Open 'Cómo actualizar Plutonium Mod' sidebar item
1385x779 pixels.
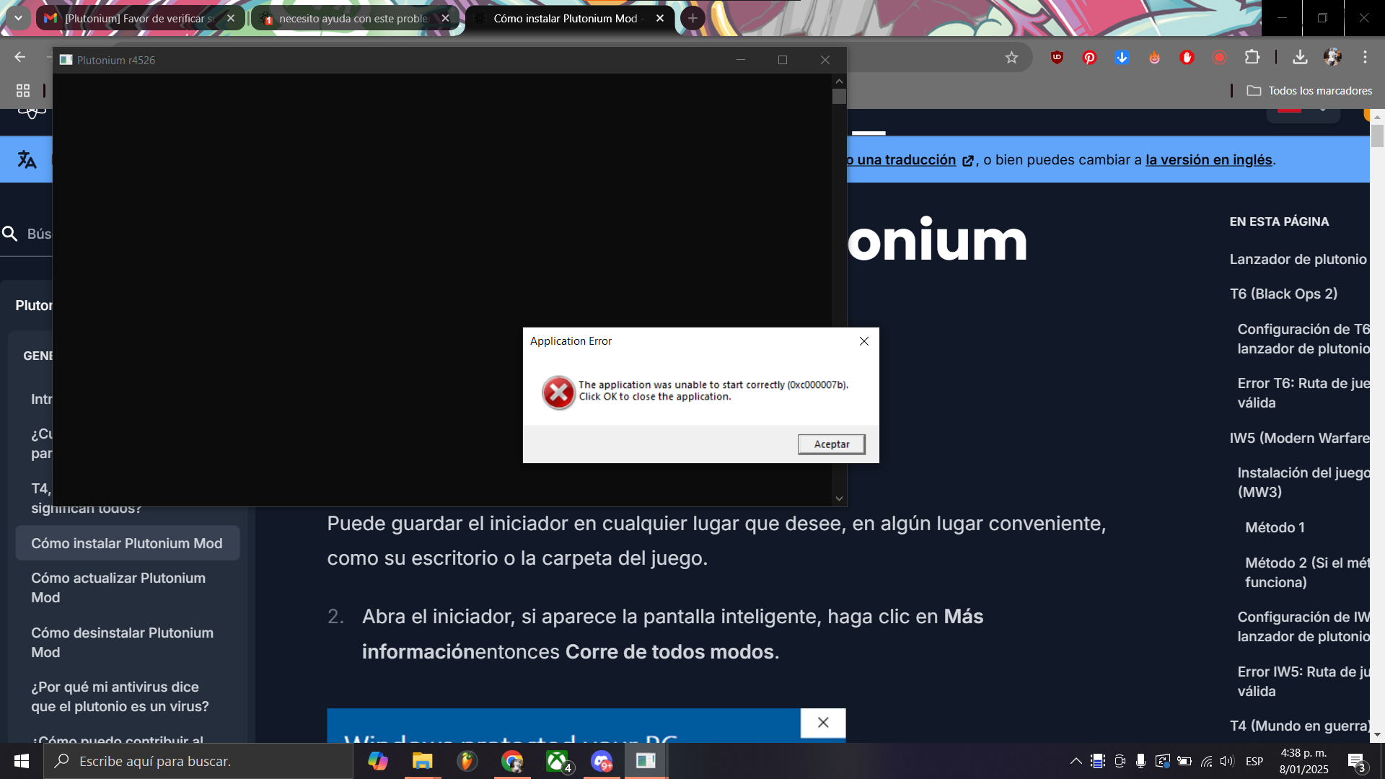click(x=118, y=588)
